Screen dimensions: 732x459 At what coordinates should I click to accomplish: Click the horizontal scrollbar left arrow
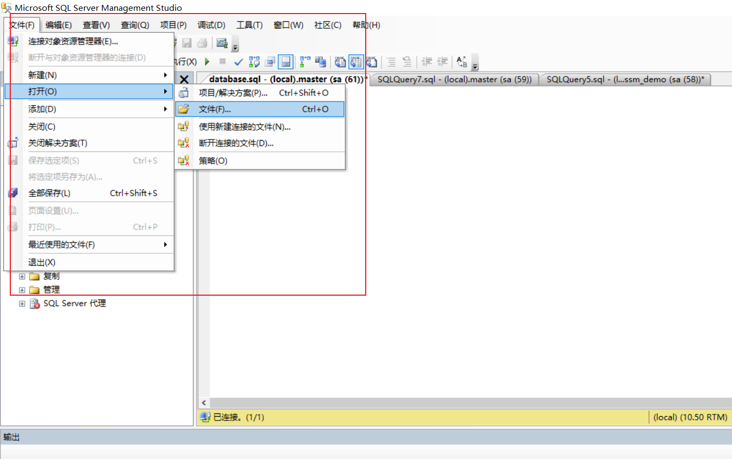tap(204, 403)
